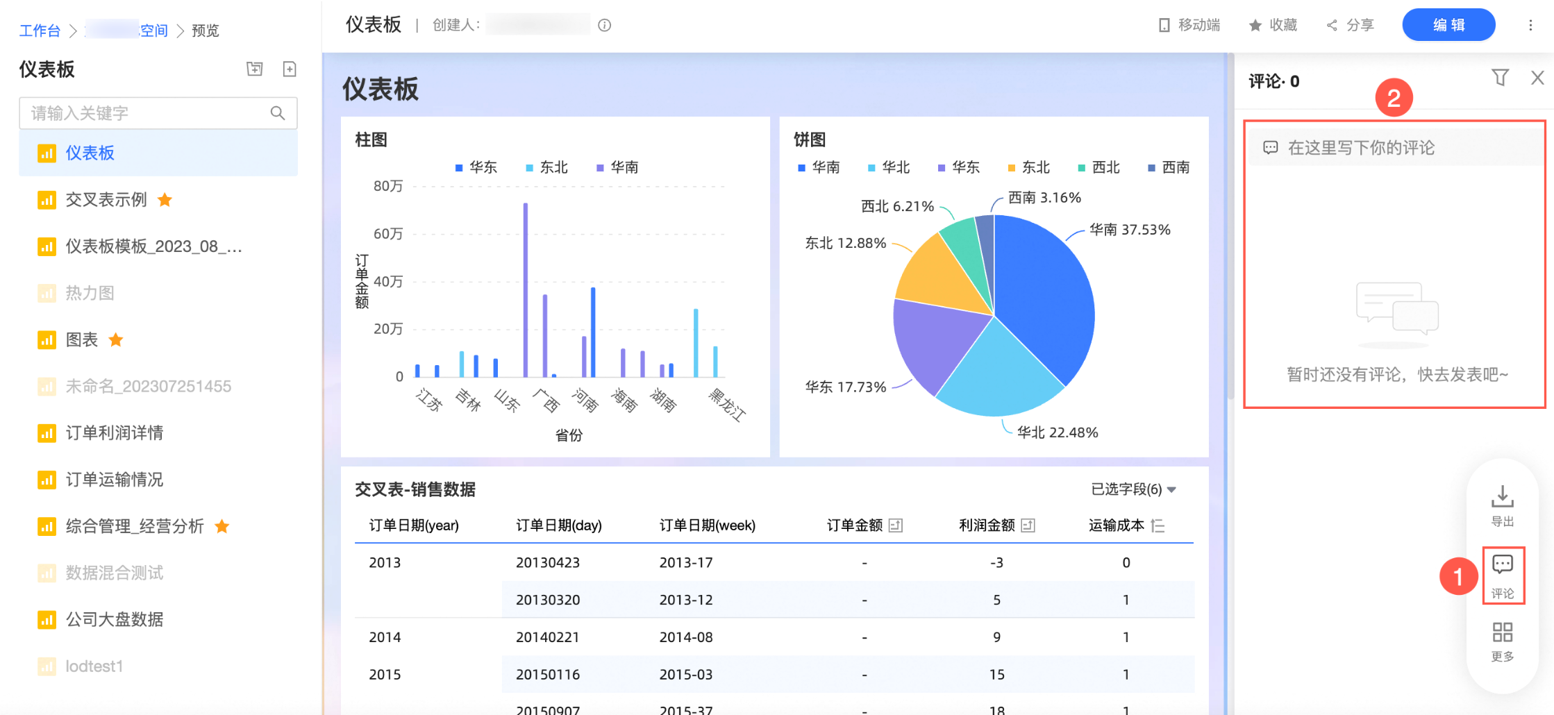This screenshot has width=1554, height=715.
Task: Click the 利润金额 column icon
Action: tap(1028, 525)
